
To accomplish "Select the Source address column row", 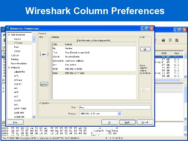I will pyautogui.click(x=94, y=57).
